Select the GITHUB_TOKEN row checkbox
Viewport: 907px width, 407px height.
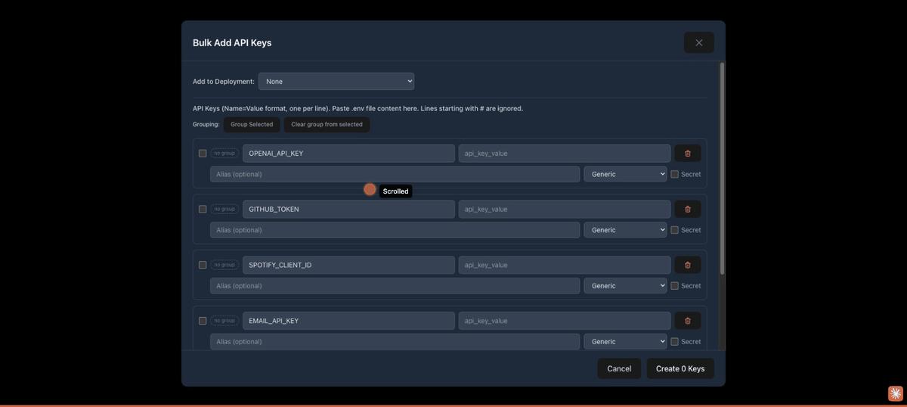click(x=203, y=210)
